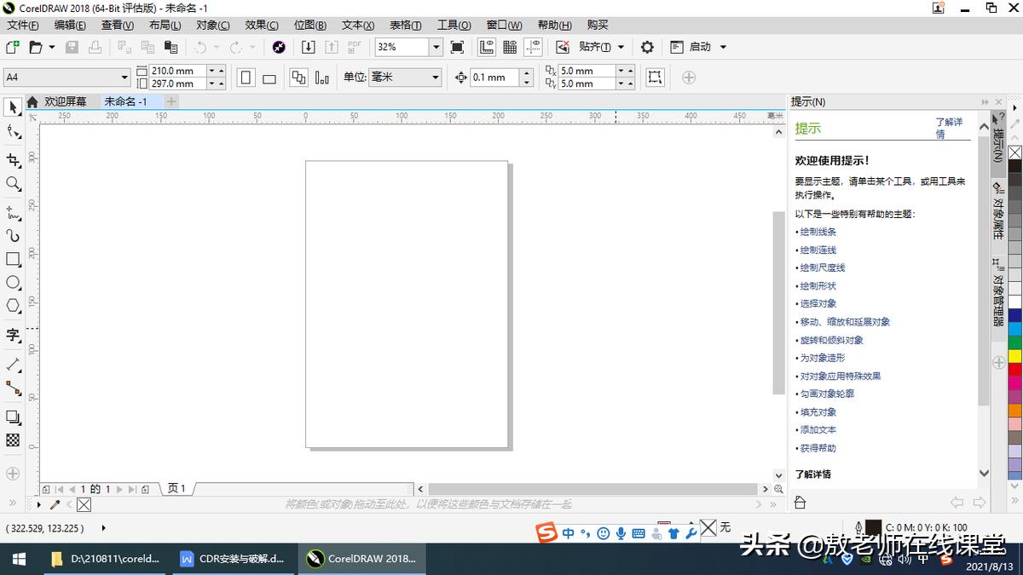
Task: Switch to the 欢迎屏幕 tab
Action: click(x=66, y=101)
